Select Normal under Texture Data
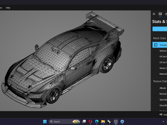167x125 pixels. click(163, 94)
